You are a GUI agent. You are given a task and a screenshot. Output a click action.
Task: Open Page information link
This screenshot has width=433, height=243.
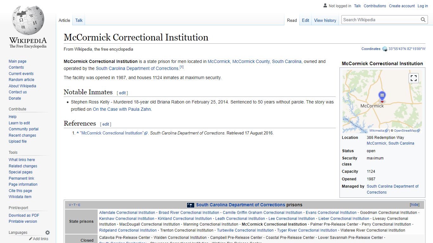(x=23, y=184)
